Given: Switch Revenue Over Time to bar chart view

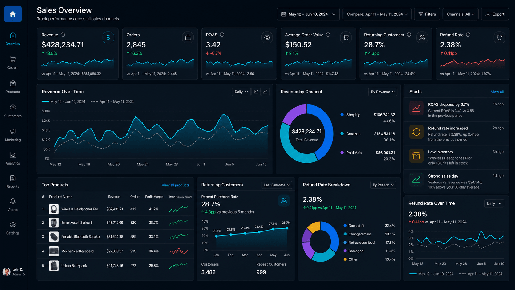Looking at the screenshot, I should (256, 92).
